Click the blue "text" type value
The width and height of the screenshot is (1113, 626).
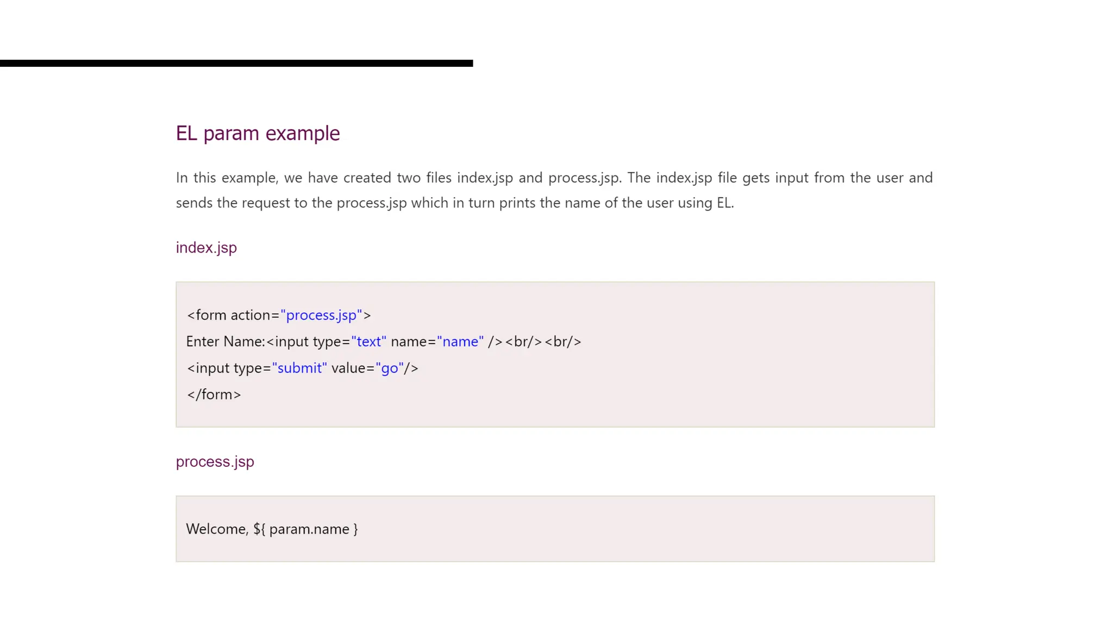pyautogui.click(x=368, y=342)
